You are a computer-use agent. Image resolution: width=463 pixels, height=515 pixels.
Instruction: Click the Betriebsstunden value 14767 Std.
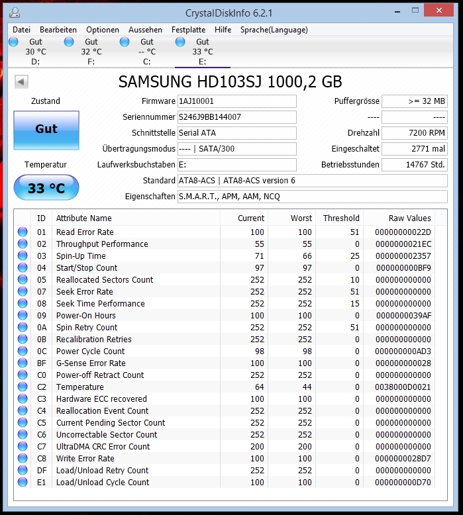415,165
